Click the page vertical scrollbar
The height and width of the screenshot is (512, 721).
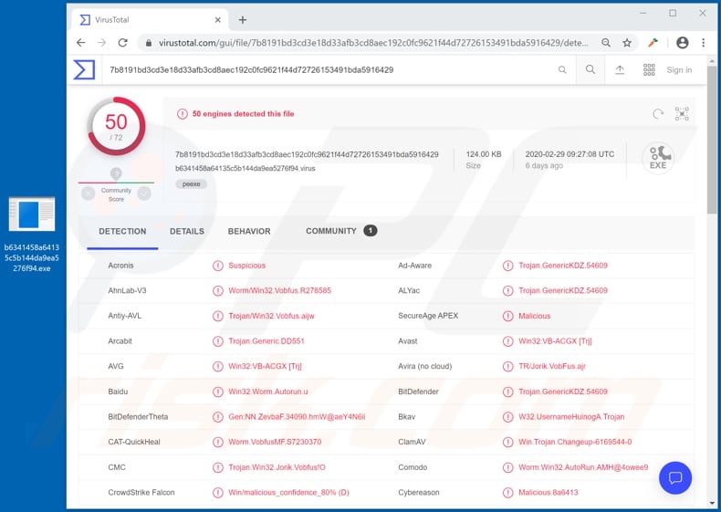712,140
